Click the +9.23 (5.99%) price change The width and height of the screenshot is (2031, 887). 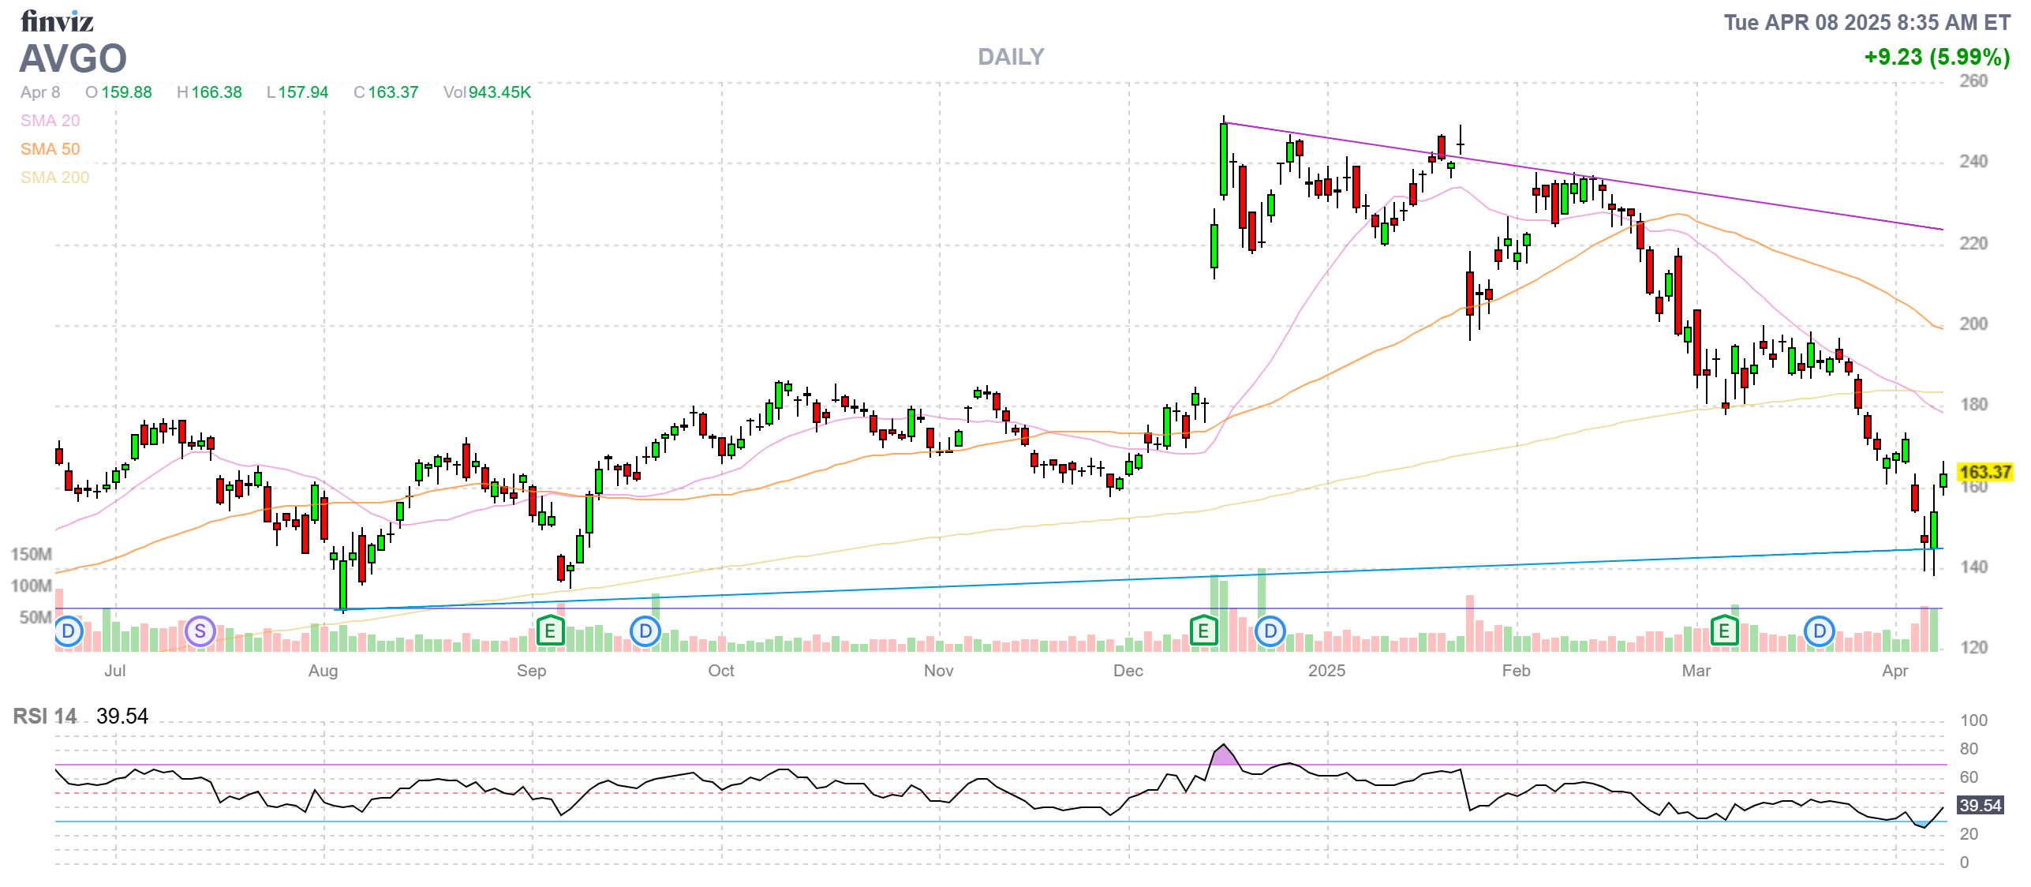coord(1936,57)
